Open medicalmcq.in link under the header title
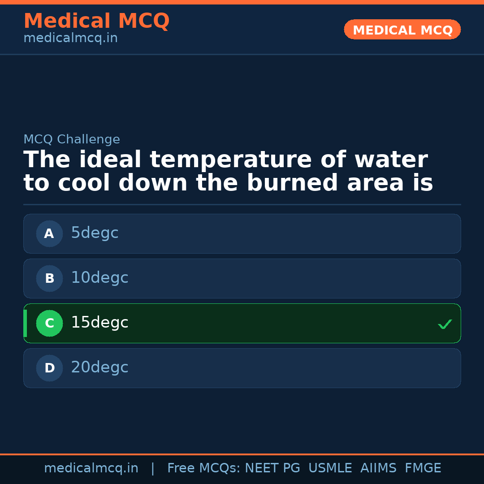 70,39
